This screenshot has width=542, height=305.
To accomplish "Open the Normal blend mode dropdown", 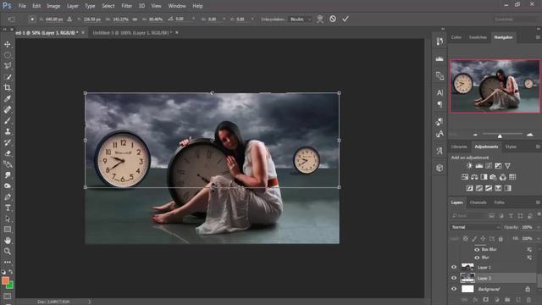I will pyautogui.click(x=476, y=227).
